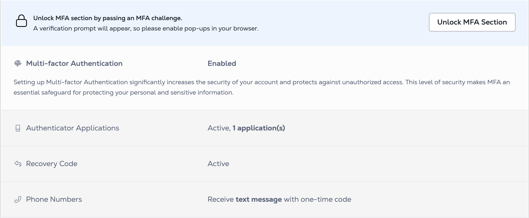Select the '1 application(s)' status text
Image resolution: width=529 pixels, height=218 pixels.
point(259,128)
